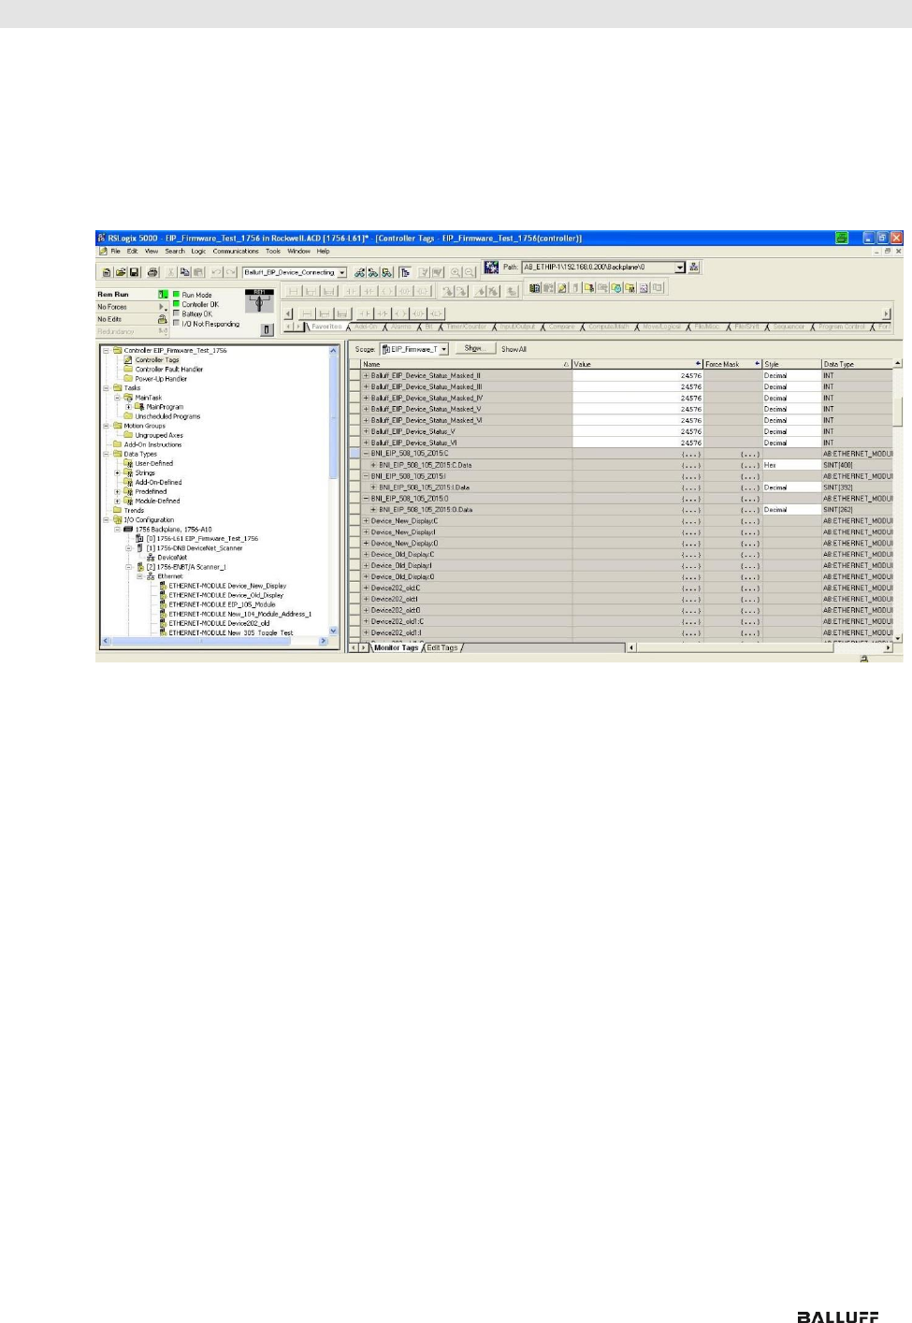The image size is (912, 1323).
Task: Open Controller Fault Handler folder
Action: click(x=168, y=369)
